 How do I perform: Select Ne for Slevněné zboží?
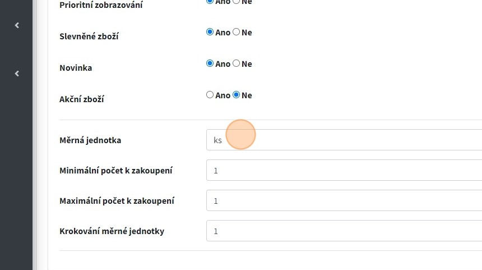237,33
